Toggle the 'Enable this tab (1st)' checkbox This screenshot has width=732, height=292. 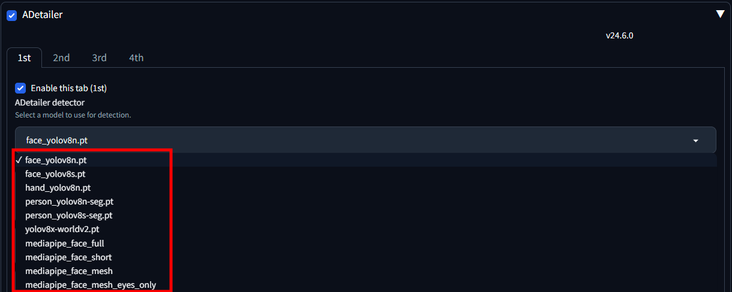[x=21, y=88]
